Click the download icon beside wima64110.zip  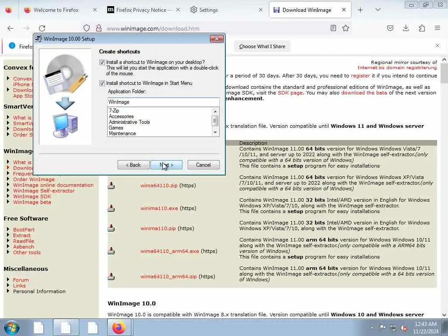point(111,185)
